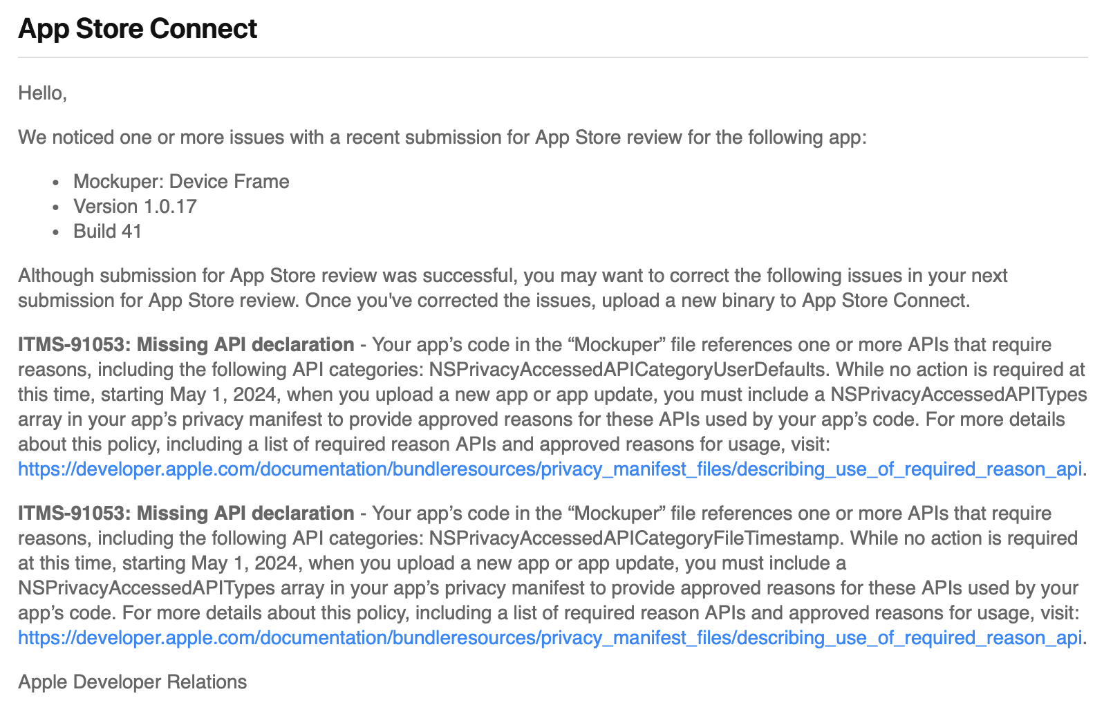Click the "We noticed one or more issues" line
Screen dimensions: 1113x723
click(442, 138)
